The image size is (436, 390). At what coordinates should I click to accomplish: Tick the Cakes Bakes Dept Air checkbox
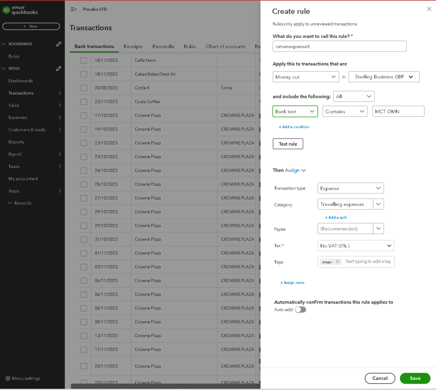tap(84, 74)
